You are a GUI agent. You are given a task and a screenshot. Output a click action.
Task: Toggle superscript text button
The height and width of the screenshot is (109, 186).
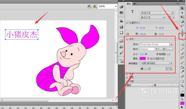click(x=167, y=69)
